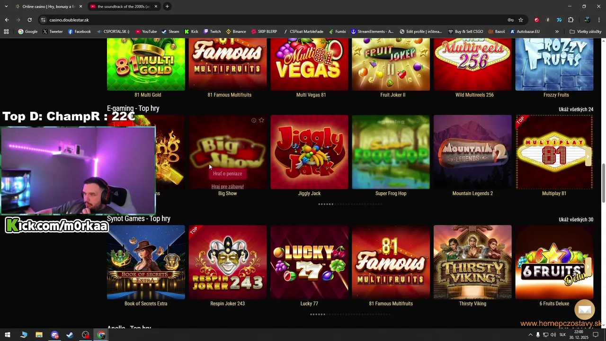
Task: Click the E-gaming carousel pagination dots
Action: tap(350, 204)
